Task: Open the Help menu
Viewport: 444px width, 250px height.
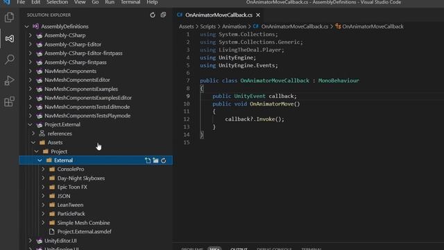Action: pos(152,2)
